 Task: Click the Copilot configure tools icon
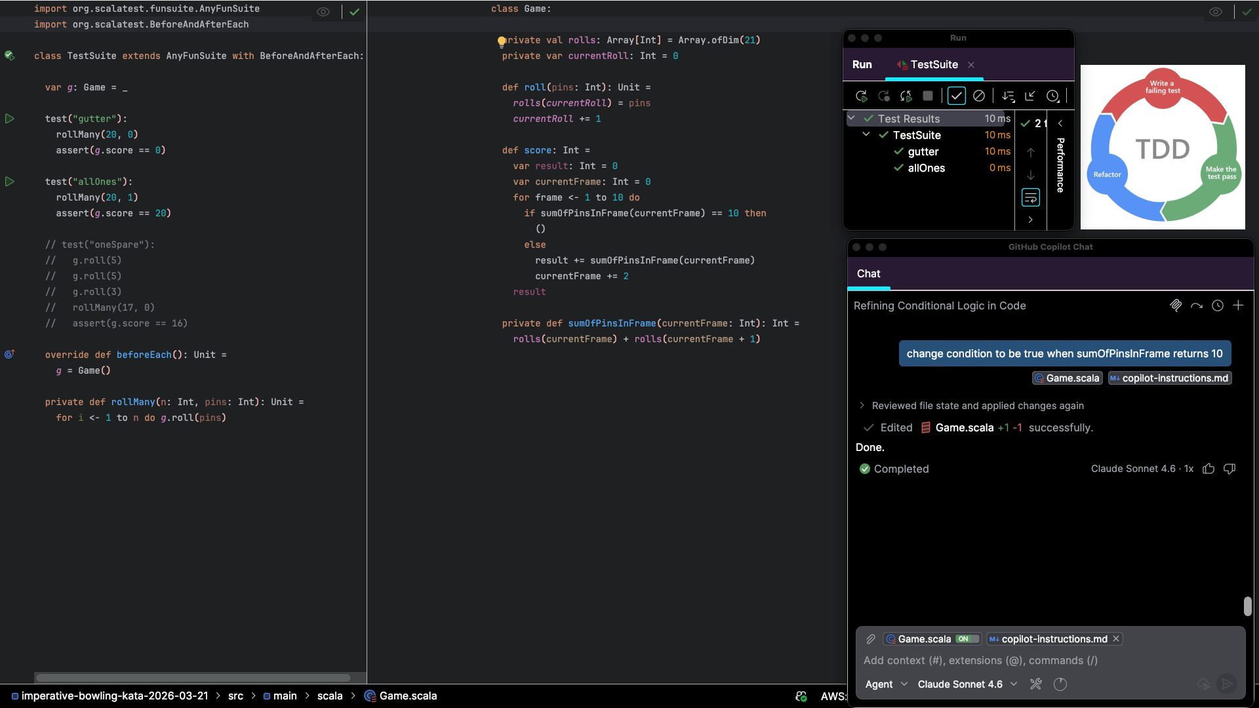(1036, 684)
